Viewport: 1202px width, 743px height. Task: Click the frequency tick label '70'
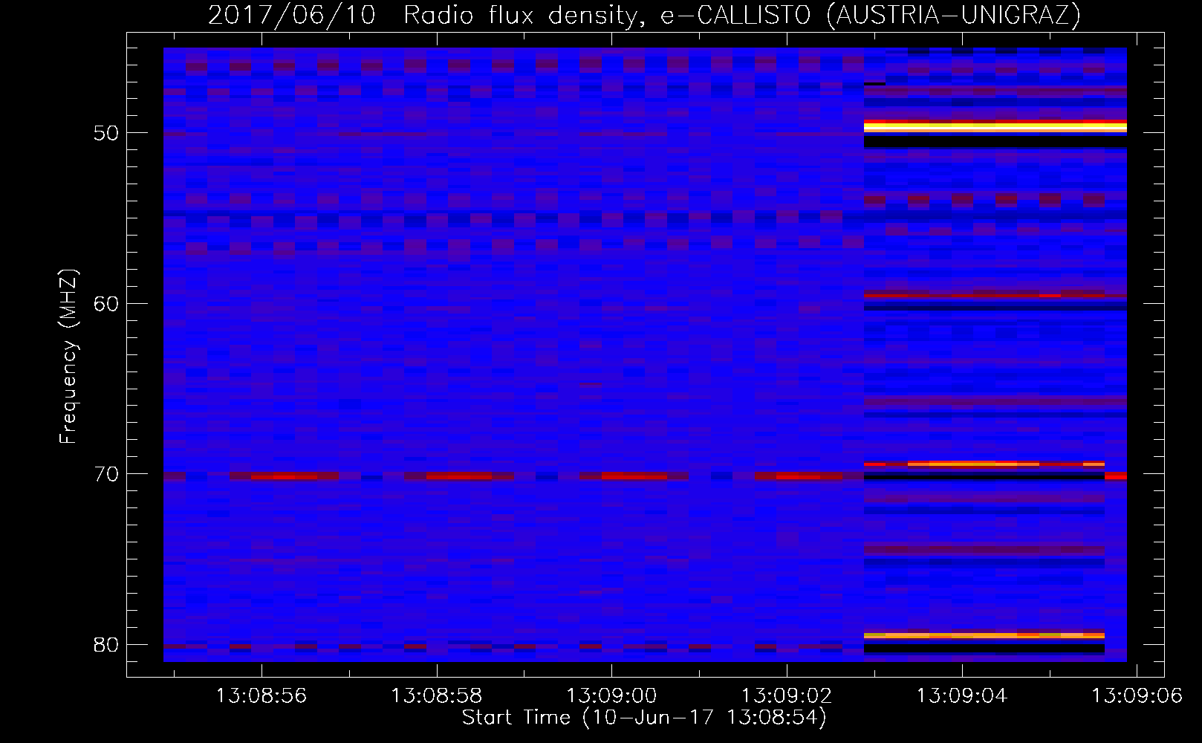(106, 474)
